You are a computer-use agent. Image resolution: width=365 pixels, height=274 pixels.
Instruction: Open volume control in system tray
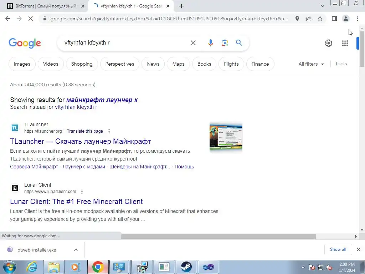329,267
